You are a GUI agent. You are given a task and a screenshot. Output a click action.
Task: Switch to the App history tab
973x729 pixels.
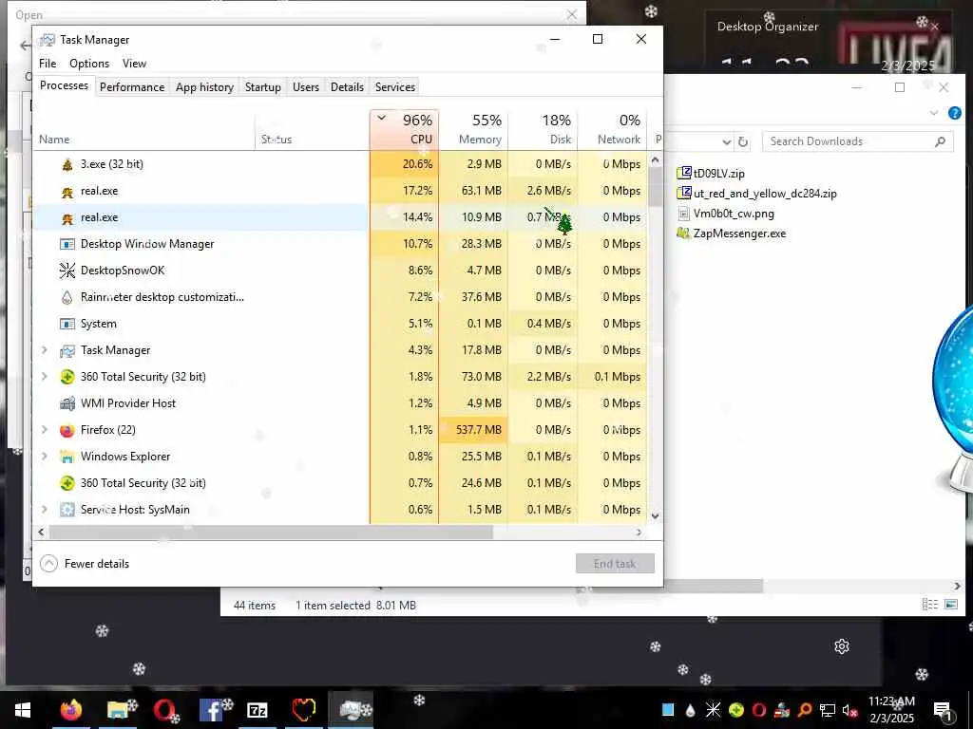point(205,87)
